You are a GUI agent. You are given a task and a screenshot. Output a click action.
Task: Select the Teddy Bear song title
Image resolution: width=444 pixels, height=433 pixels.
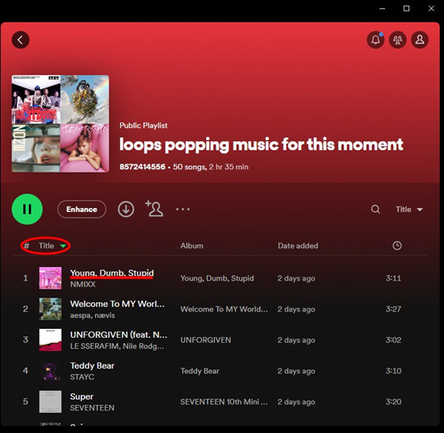click(92, 365)
